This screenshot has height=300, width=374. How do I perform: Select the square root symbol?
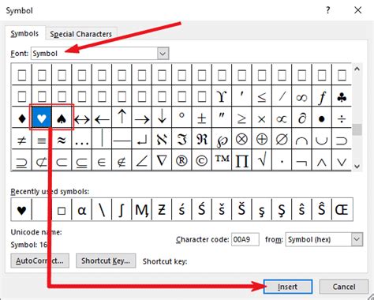pyautogui.click(x=262, y=160)
